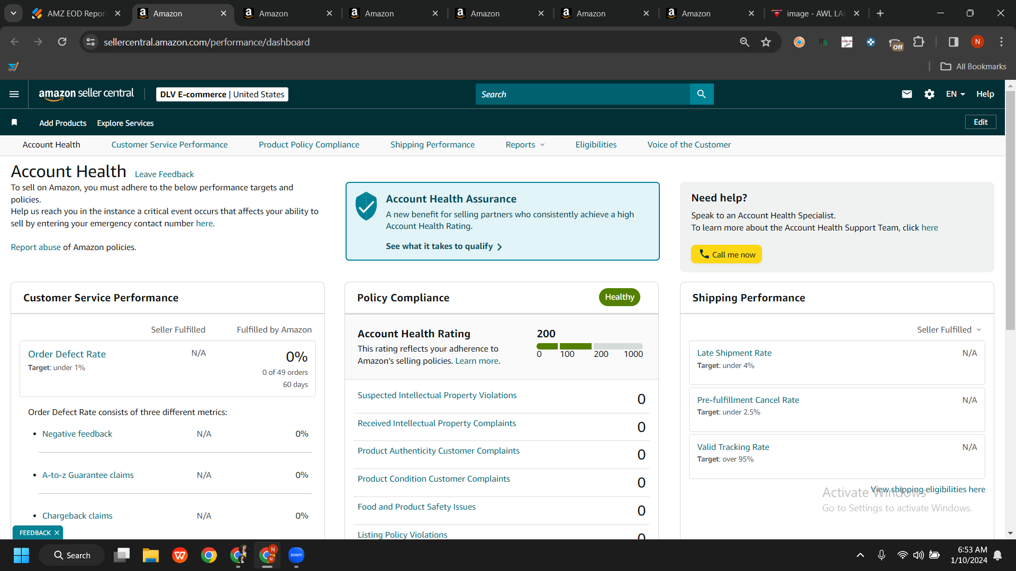Open the All Bookmarks folder
This screenshot has height=571, width=1016.
pos(974,67)
